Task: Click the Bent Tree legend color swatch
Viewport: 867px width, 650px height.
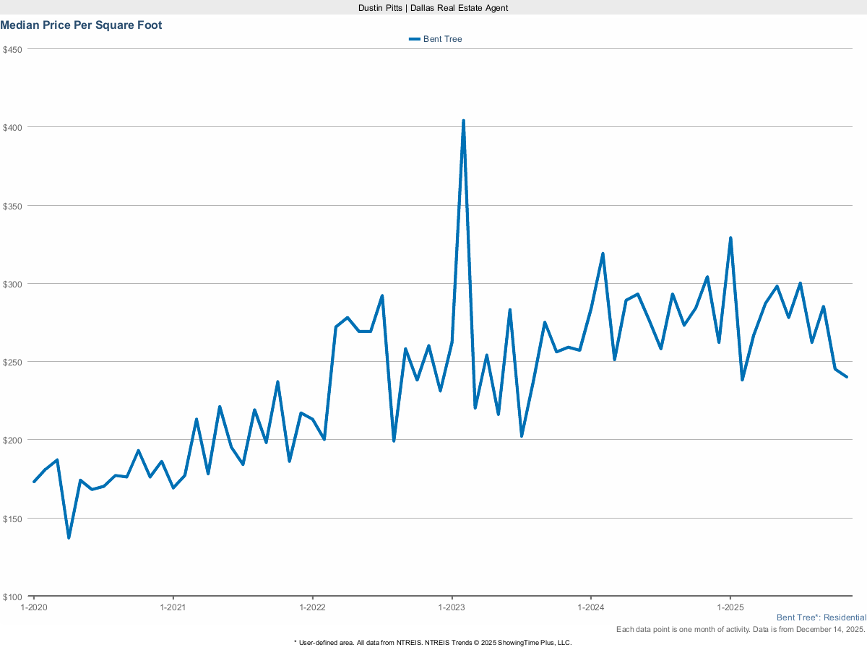Action: point(414,39)
